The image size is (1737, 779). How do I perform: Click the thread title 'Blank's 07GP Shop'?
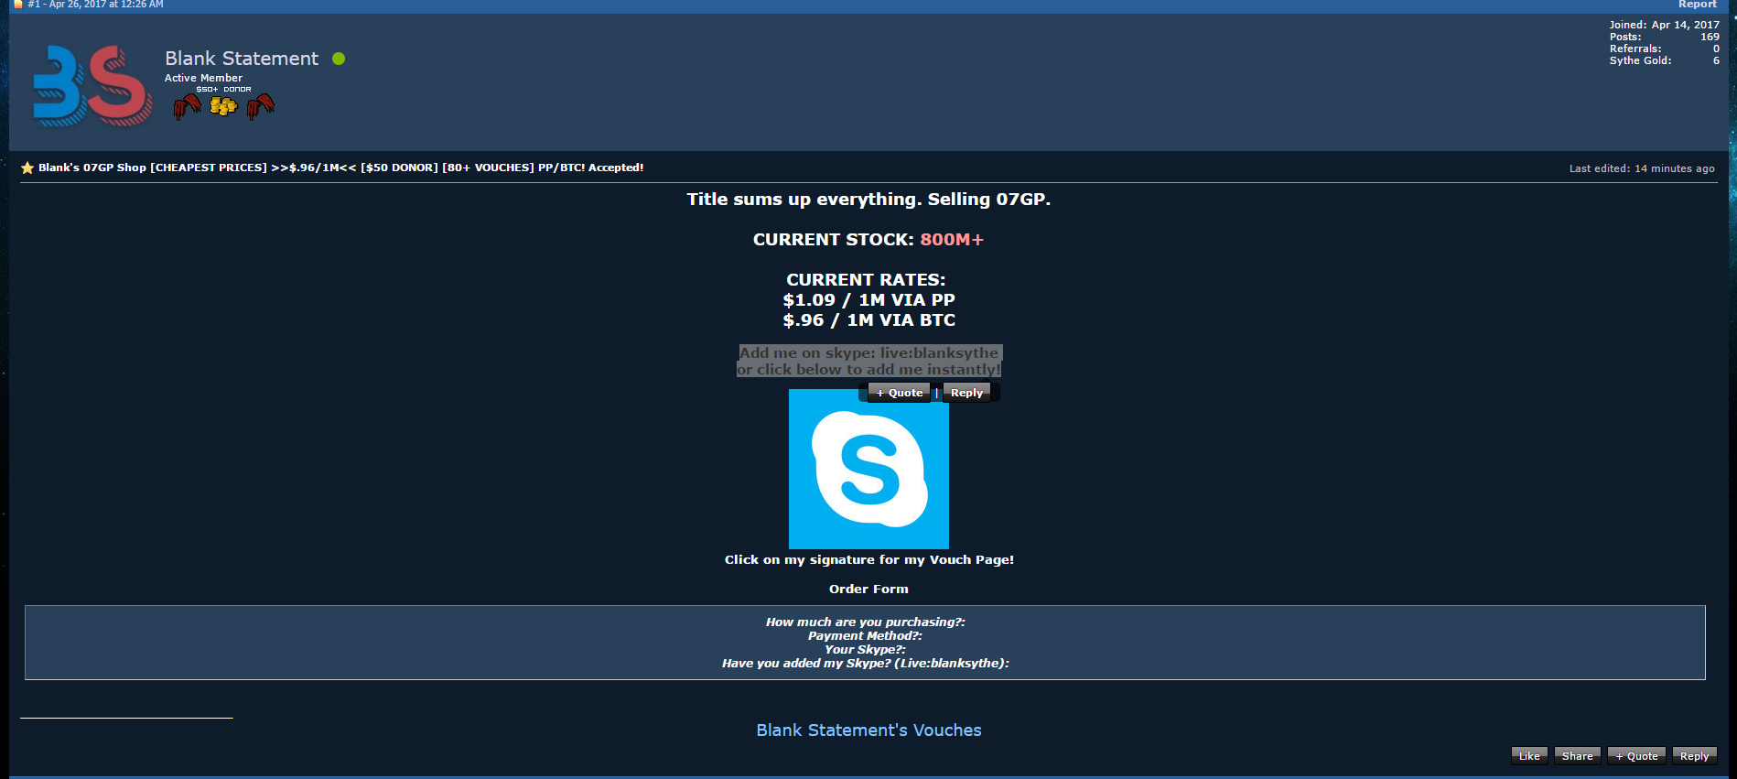[x=340, y=168]
